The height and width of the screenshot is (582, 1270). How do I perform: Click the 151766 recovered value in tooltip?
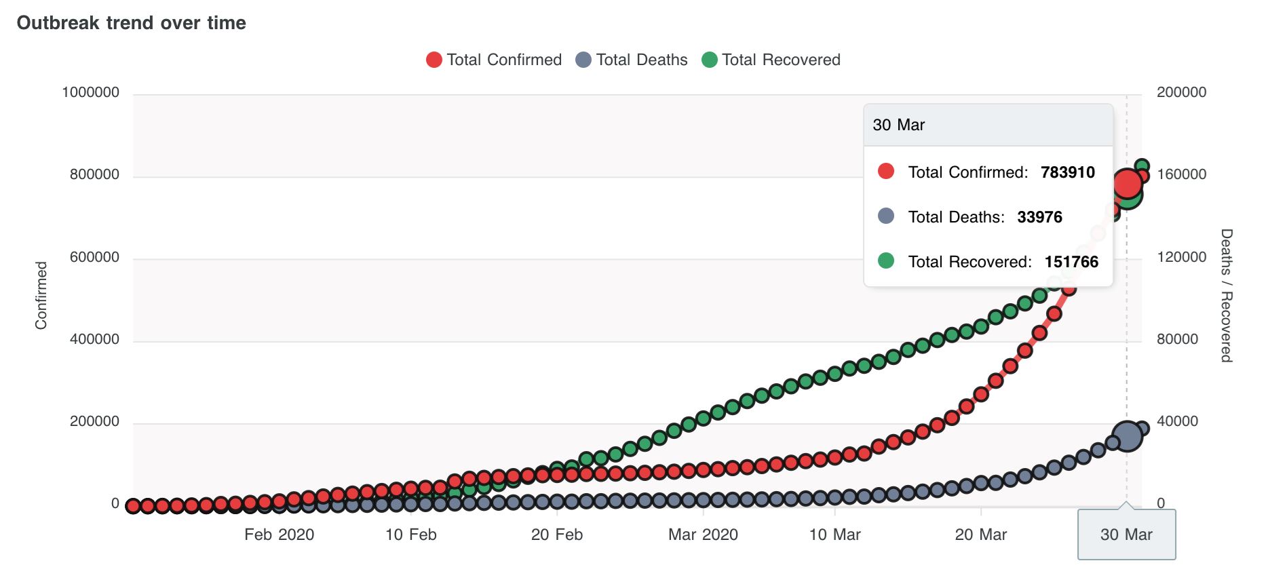tap(1071, 262)
